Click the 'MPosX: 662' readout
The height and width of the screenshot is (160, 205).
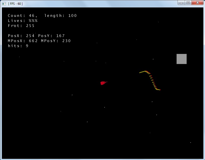click(23, 41)
